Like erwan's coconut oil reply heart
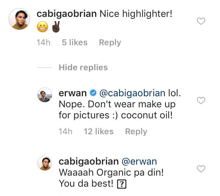Screen dimensions: 220x196 201,100
